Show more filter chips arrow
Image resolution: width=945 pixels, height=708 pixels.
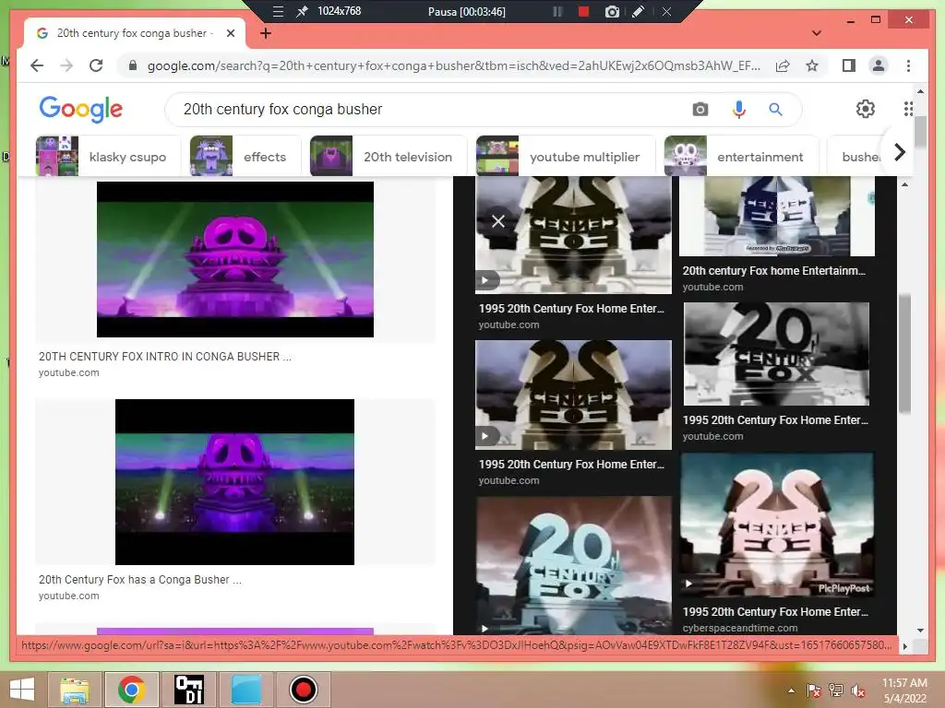pos(899,152)
